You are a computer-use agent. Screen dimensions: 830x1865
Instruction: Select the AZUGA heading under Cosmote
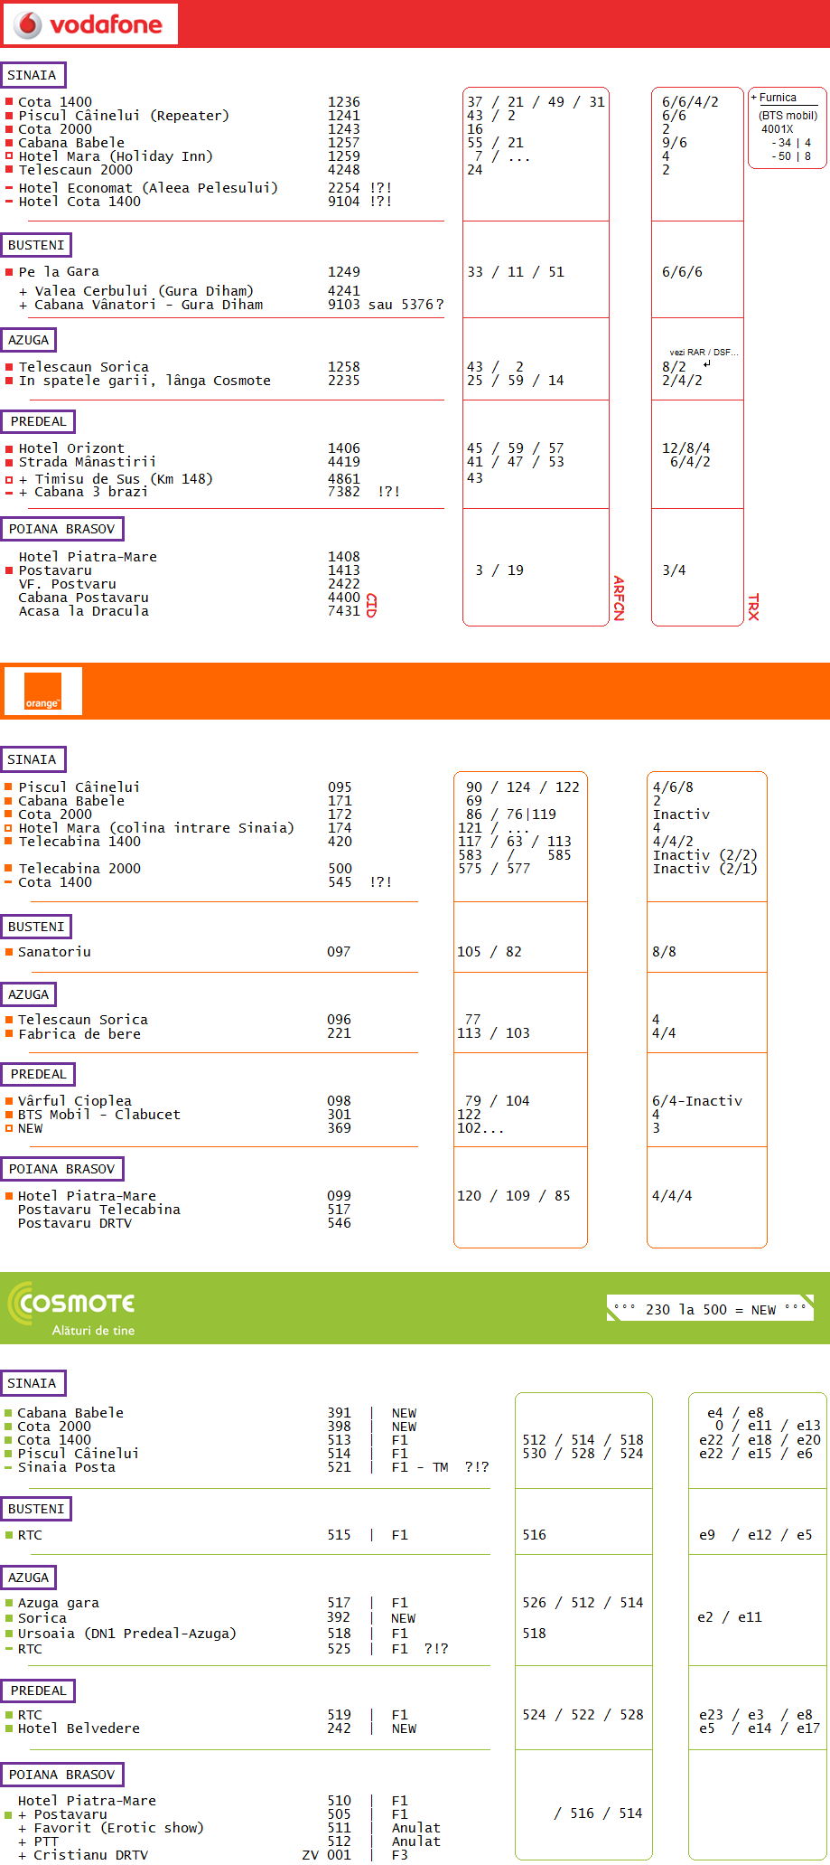pos(29,1578)
